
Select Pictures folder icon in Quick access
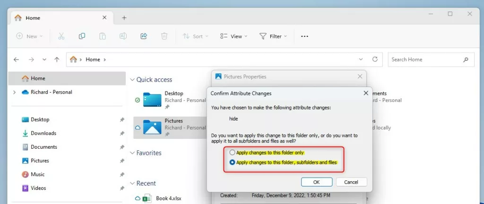click(152, 127)
